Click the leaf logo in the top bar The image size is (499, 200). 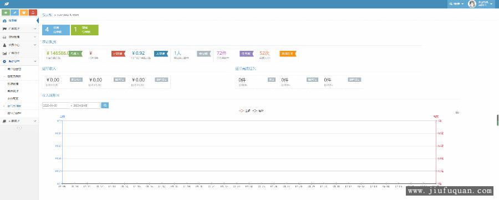6,4
